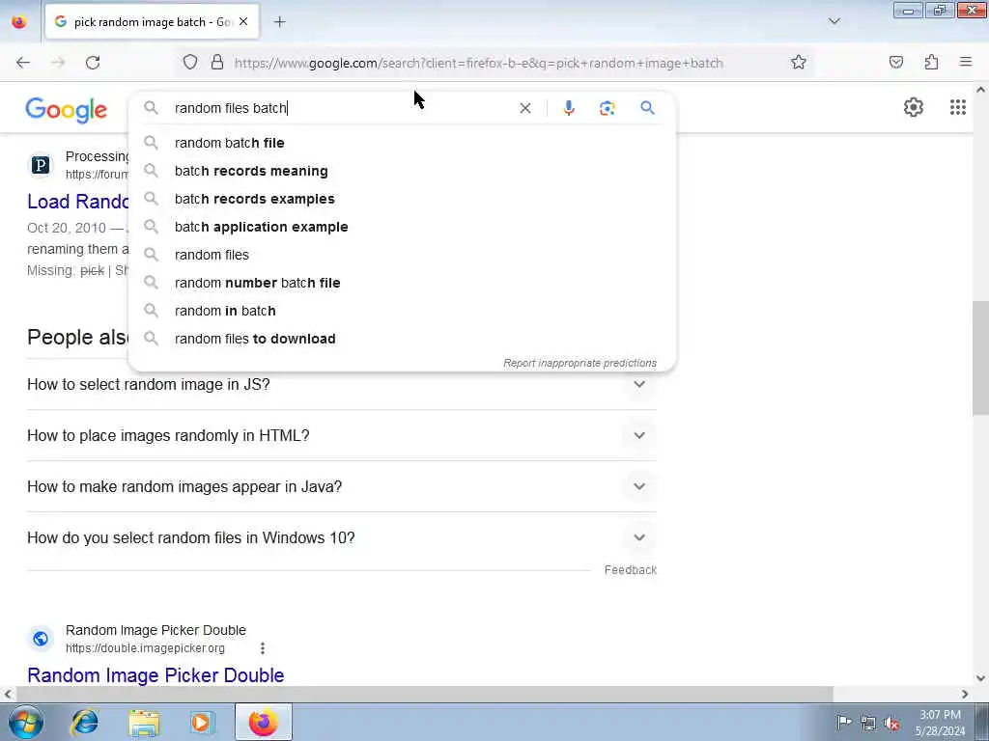Click the Firefox View icon in tab bar
The width and height of the screenshot is (989, 741).
click(x=19, y=22)
